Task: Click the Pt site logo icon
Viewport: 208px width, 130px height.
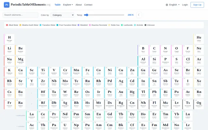Action: click(x=6, y=5)
